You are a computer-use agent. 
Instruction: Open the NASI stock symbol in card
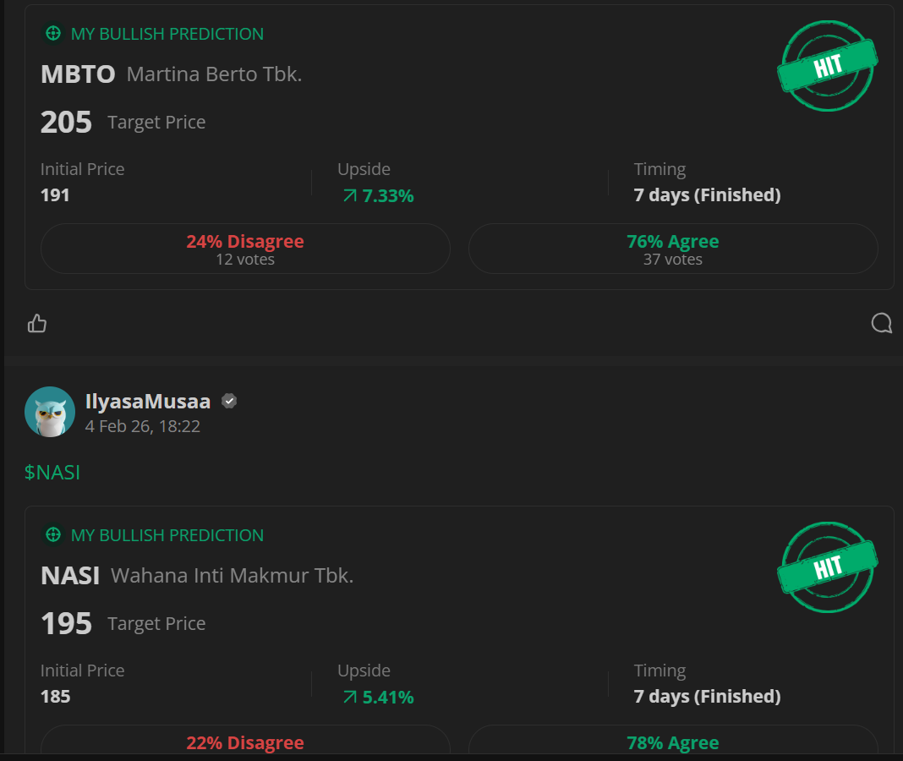point(70,576)
